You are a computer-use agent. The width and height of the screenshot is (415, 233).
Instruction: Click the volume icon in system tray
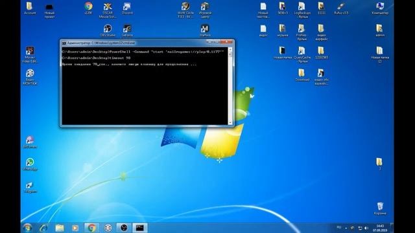click(x=366, y=228)
